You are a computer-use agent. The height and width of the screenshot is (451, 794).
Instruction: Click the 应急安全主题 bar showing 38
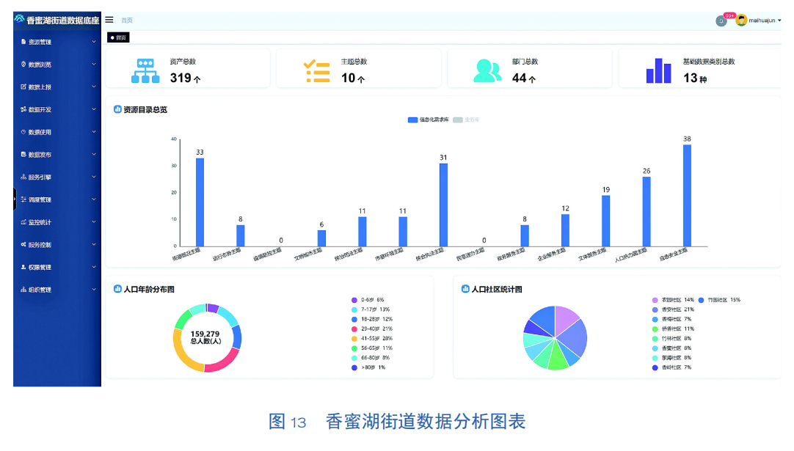[x=687, y=195]
